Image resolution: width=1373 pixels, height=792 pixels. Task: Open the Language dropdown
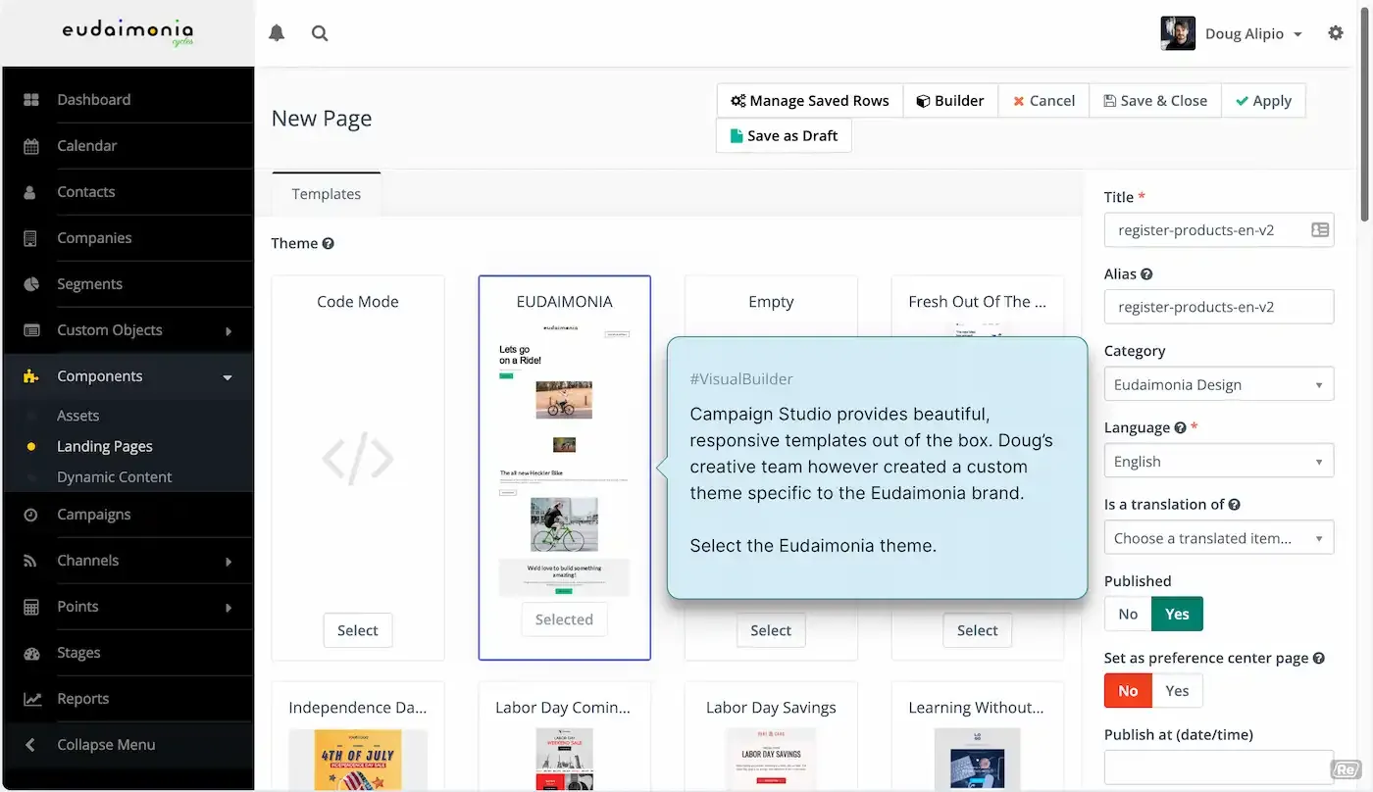point(1219,461)
